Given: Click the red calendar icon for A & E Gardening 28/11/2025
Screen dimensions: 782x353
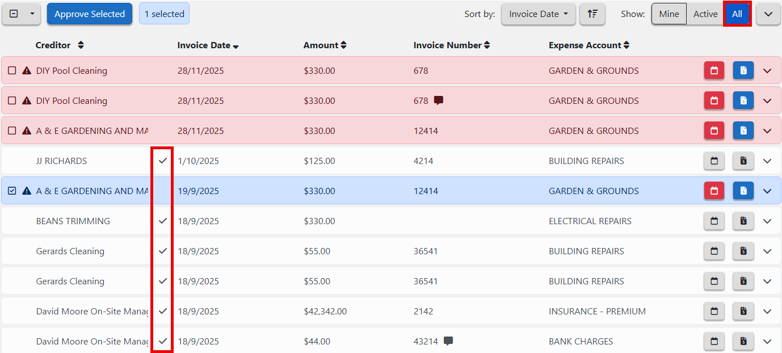Looking at the screenshot, I should [x=714, y=131].
